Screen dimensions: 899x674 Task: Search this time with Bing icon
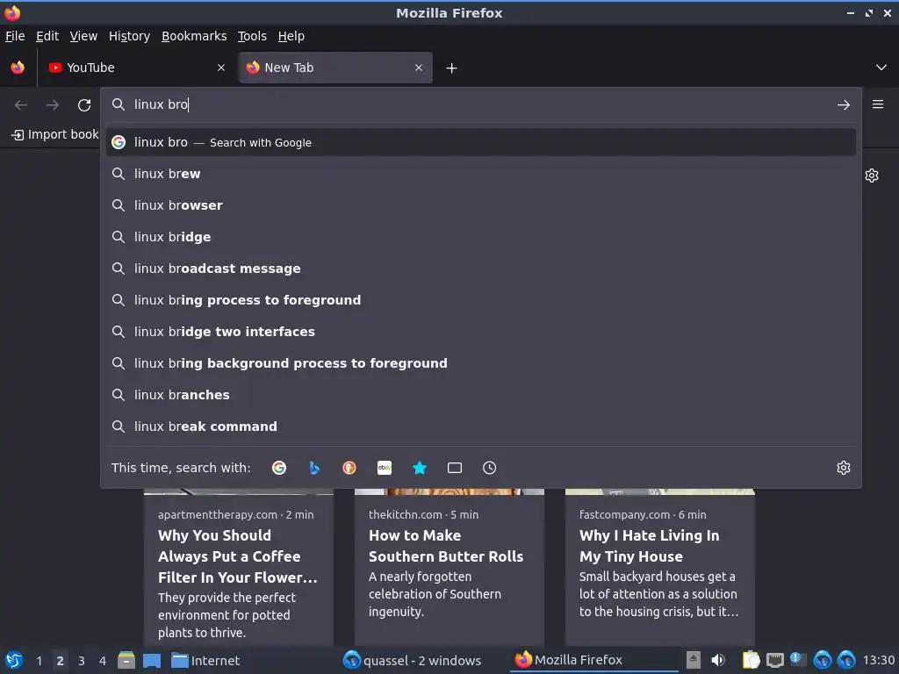(x=314, y=468)
